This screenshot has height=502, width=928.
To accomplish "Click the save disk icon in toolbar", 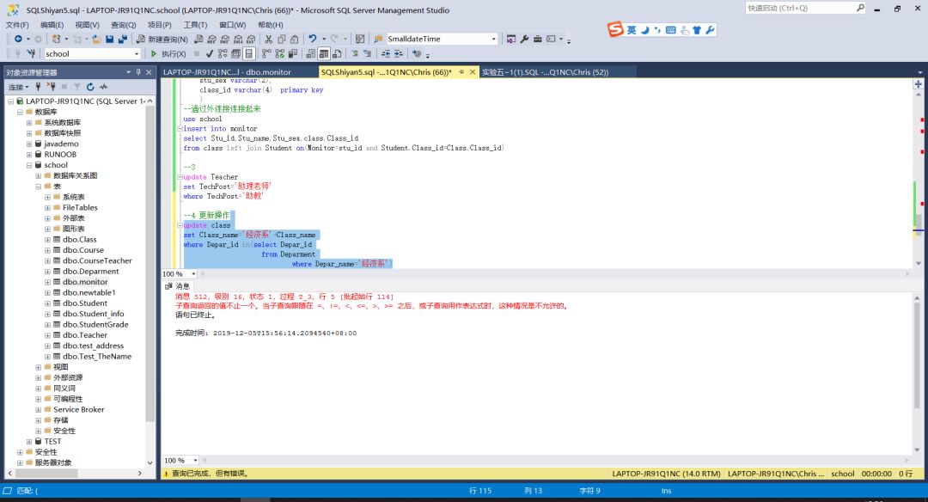I will (x=109, y=40).
